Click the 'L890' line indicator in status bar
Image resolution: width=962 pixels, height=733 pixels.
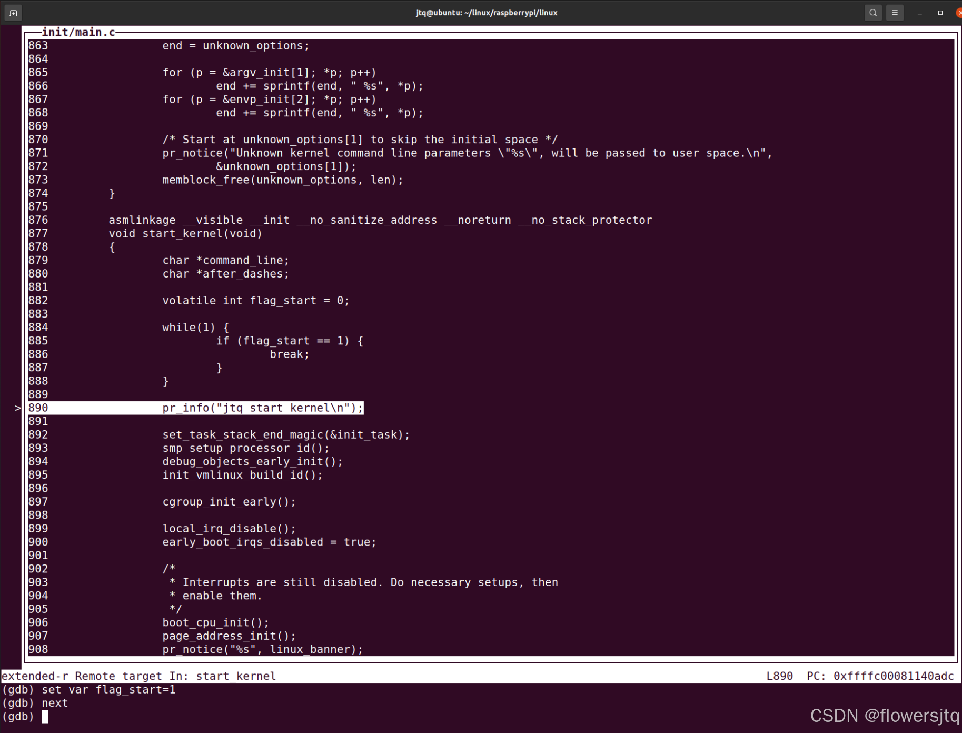[780, 676]
